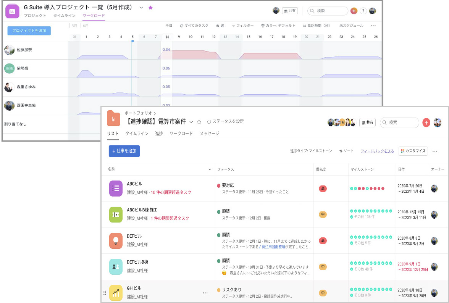449x303 pixels.
Task: Click the 割り当てなし row
Action: (15, 124)
